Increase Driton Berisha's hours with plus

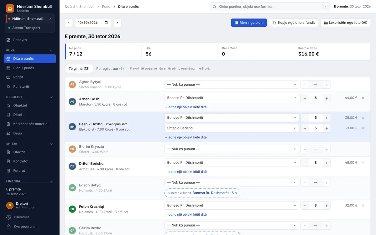(326, 163)
